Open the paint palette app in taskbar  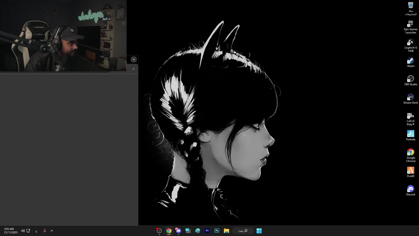(198, 231)
